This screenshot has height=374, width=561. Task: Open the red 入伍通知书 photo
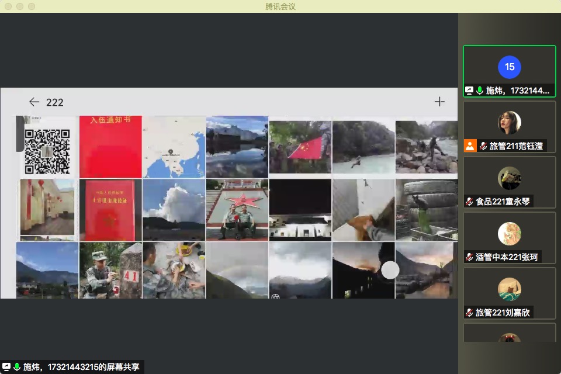click(110, 147)
